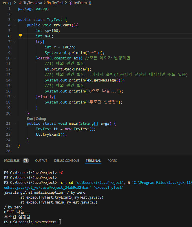Click 'int n=0;' on line 6
192x227 pixels.
click(45, 36)
